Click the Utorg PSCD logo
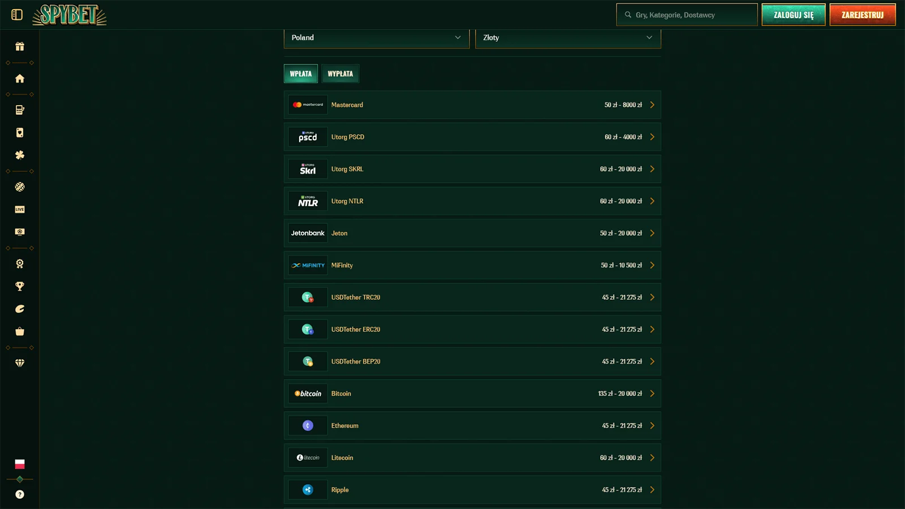This screenshot has height=509, width=905. (x=308, y=137)
